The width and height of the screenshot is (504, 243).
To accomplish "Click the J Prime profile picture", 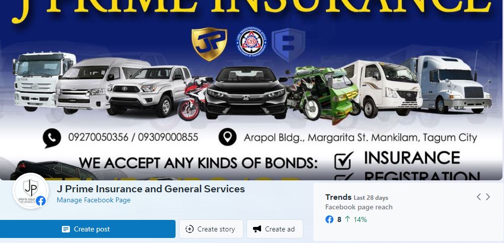I will click(31, 191).
